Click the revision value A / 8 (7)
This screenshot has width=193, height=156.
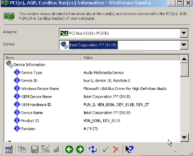tap(90, 129)
